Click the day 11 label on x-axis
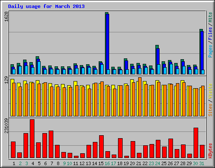Image resolution: width=215 pixels, height=168 pixels. pyautogui.click(x=76, y=163)
